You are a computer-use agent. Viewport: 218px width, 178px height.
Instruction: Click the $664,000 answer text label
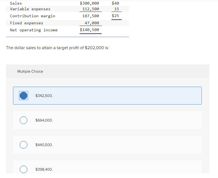pos(44,120)
